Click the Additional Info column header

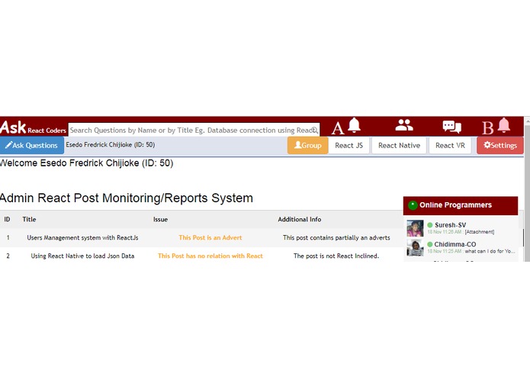point(300,220)
